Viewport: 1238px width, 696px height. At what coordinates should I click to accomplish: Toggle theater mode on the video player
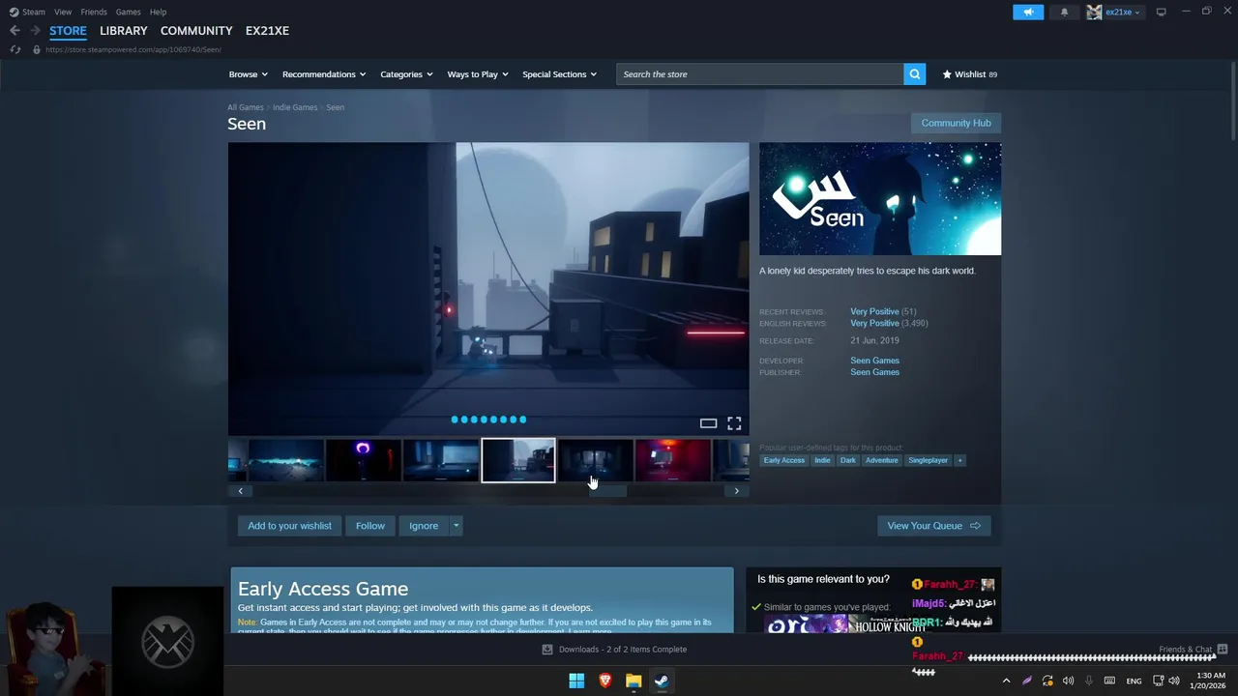click(x=708, y=423)
